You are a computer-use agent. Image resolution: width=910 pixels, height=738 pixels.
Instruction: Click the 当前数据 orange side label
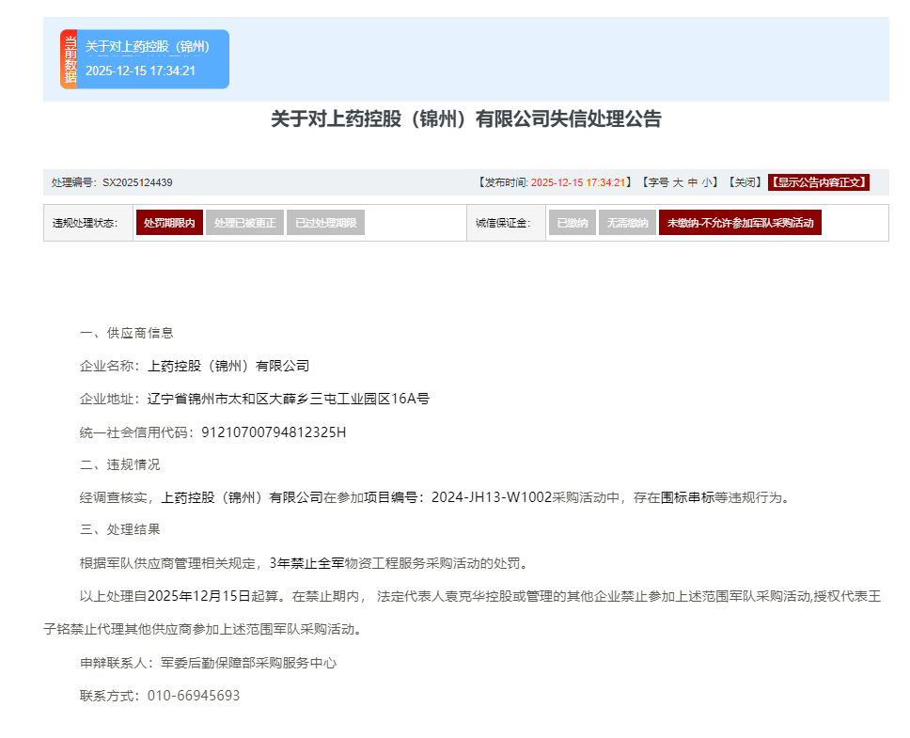[69, 59]
